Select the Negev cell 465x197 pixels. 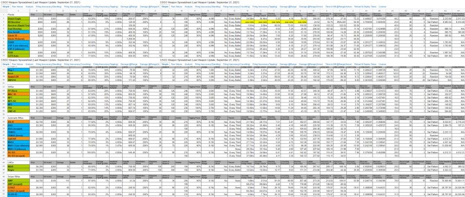coord(18,170)
